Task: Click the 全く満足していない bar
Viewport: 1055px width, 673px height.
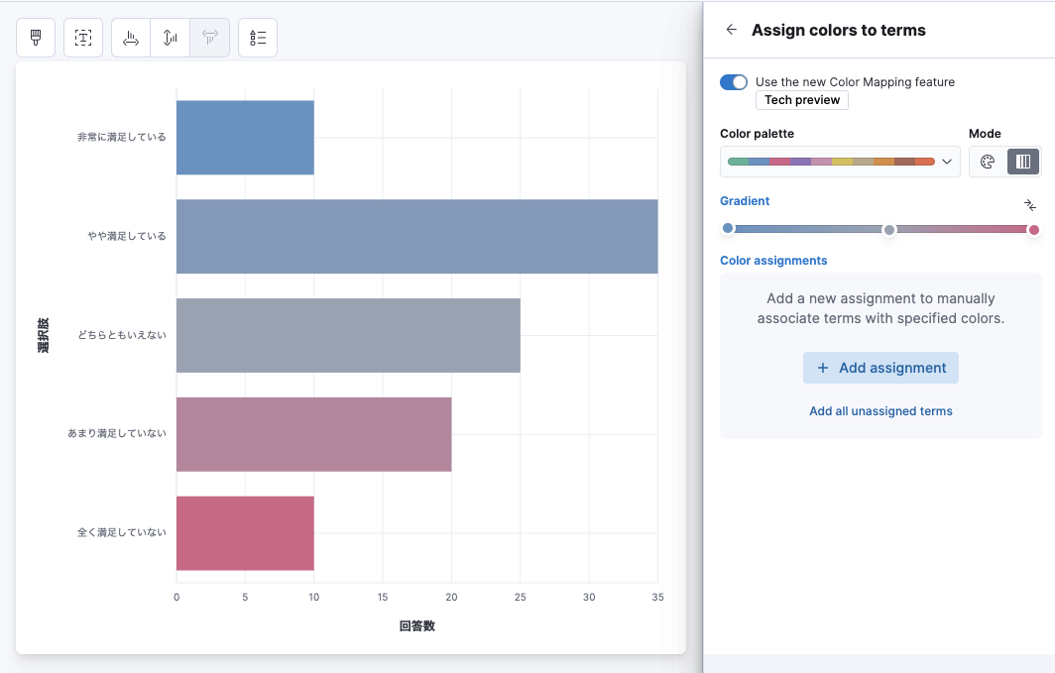Action: point(245,533)
